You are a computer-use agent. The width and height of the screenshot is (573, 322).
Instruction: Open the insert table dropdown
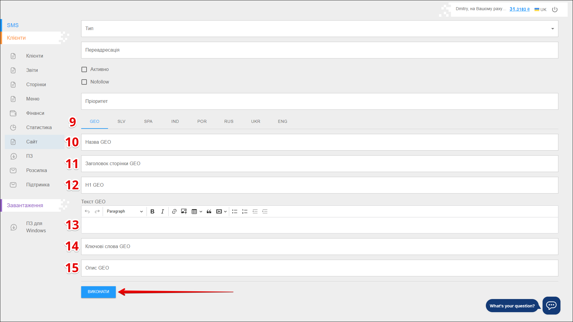pos(196,211)
